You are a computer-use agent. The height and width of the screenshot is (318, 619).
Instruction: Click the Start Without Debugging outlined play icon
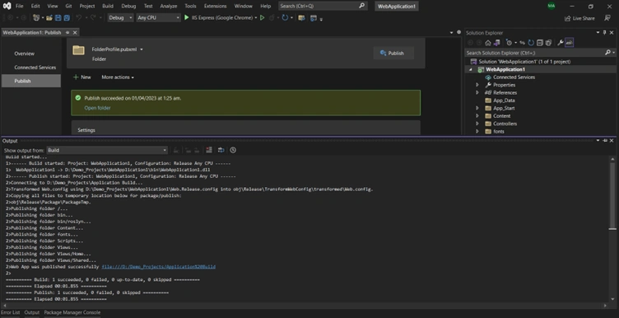pos(262,18)
